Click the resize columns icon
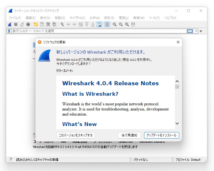This screenshot has width=214, height=171. click(133, 24)
